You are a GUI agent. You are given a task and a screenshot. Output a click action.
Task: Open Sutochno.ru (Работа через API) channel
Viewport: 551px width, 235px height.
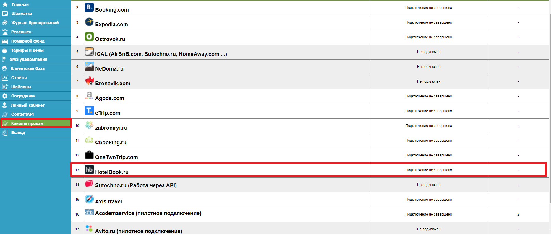136,185
